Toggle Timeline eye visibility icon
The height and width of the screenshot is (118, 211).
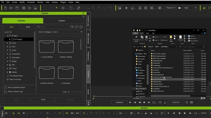(24, 113)
